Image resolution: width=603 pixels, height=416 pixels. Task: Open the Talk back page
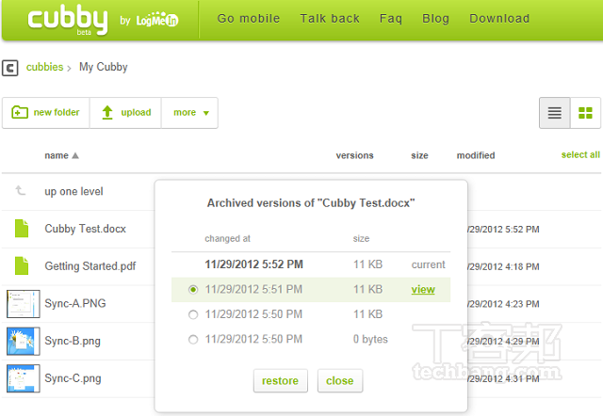tap(330, 19)
